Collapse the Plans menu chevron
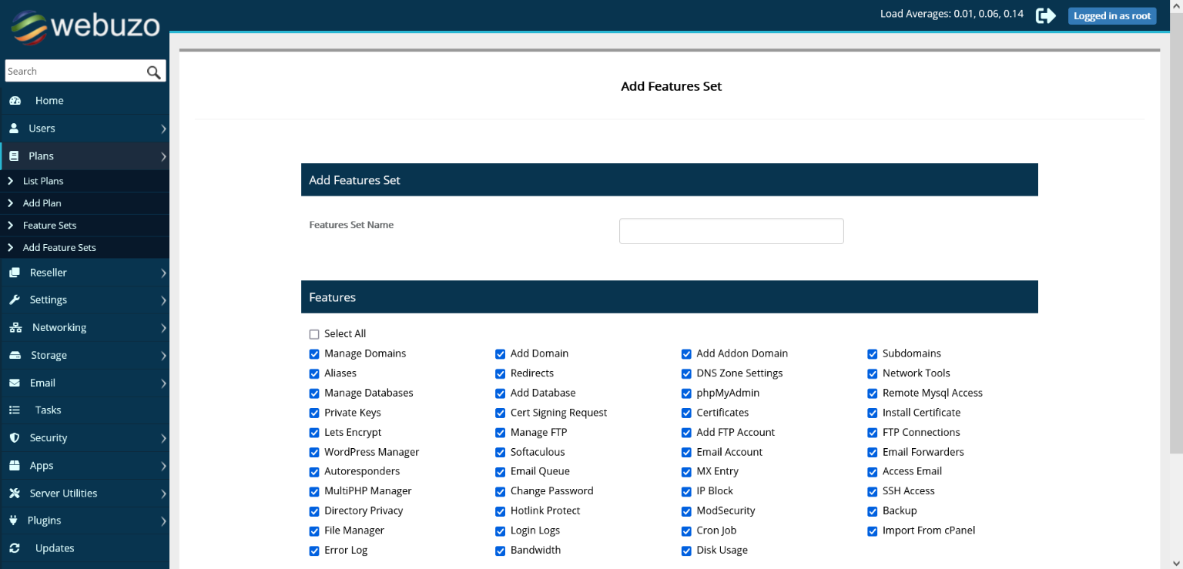The height and width of the screenshot is (569, 1183). tap(163, 157)
